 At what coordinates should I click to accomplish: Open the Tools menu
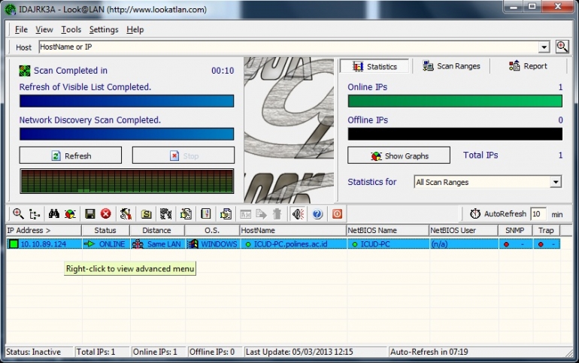click(71, 29)
